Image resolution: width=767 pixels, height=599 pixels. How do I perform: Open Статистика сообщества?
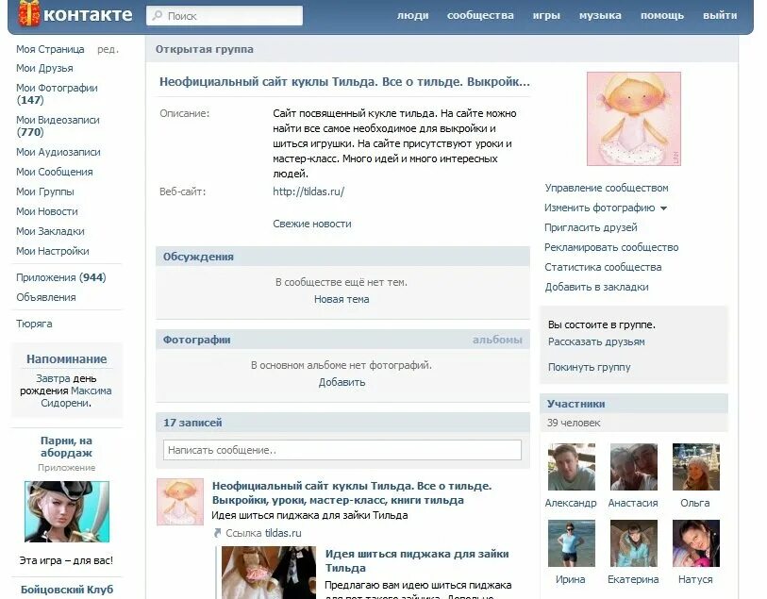click(x=603, y=268)
